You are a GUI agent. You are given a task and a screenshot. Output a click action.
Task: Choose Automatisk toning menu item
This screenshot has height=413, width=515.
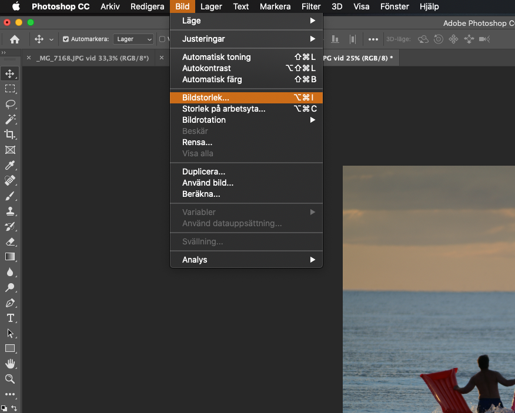(246, 57)
